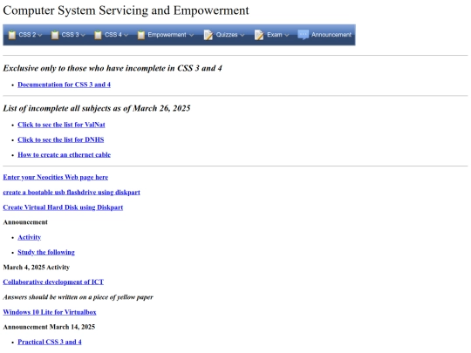Click the clipboard icon beside CSS 2

[x=11, y=35]
